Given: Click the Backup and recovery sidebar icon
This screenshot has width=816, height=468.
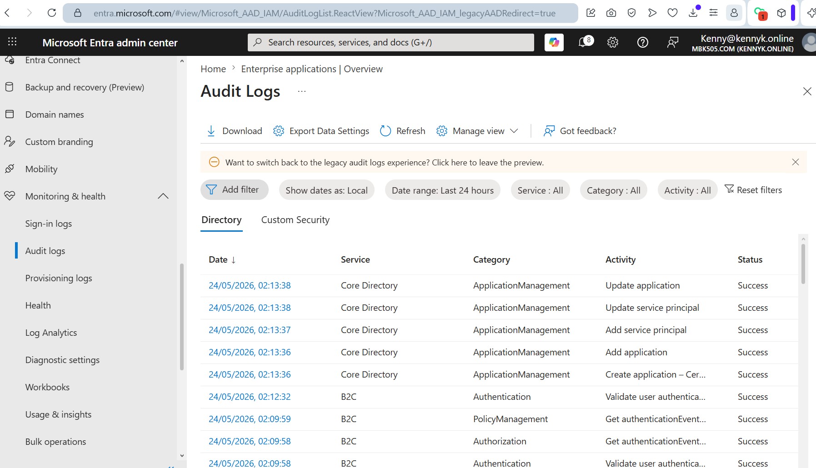Looking at the screenshot, I should [x=9, y=87].
